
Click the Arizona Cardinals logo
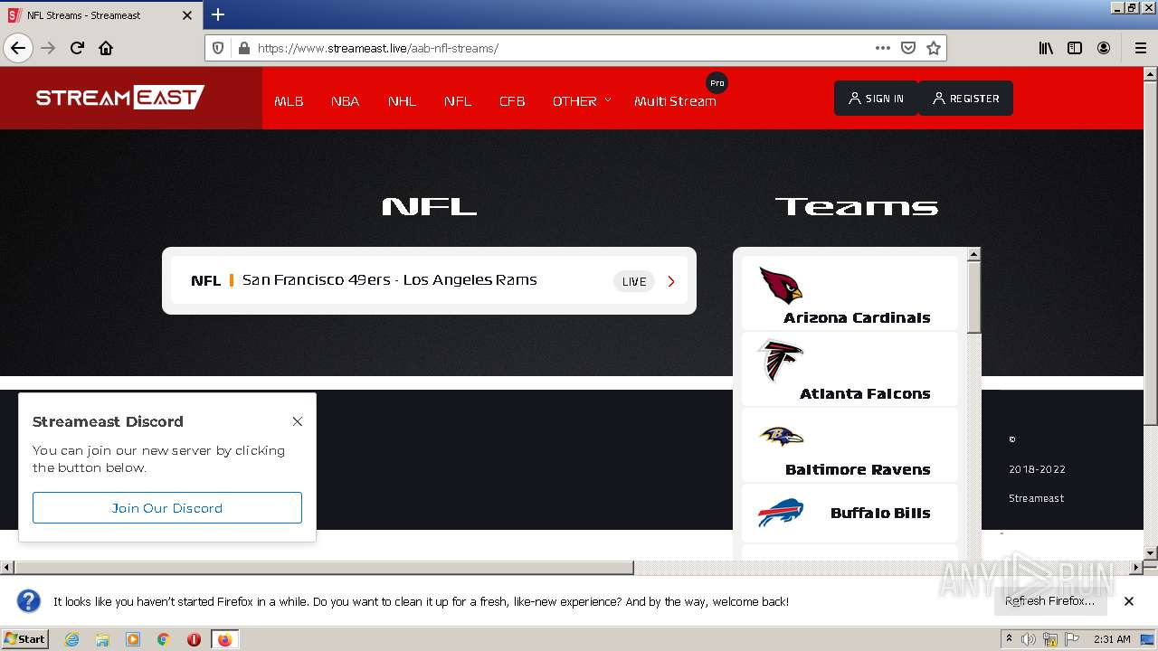pyautogui.click(x=781, y=285)
